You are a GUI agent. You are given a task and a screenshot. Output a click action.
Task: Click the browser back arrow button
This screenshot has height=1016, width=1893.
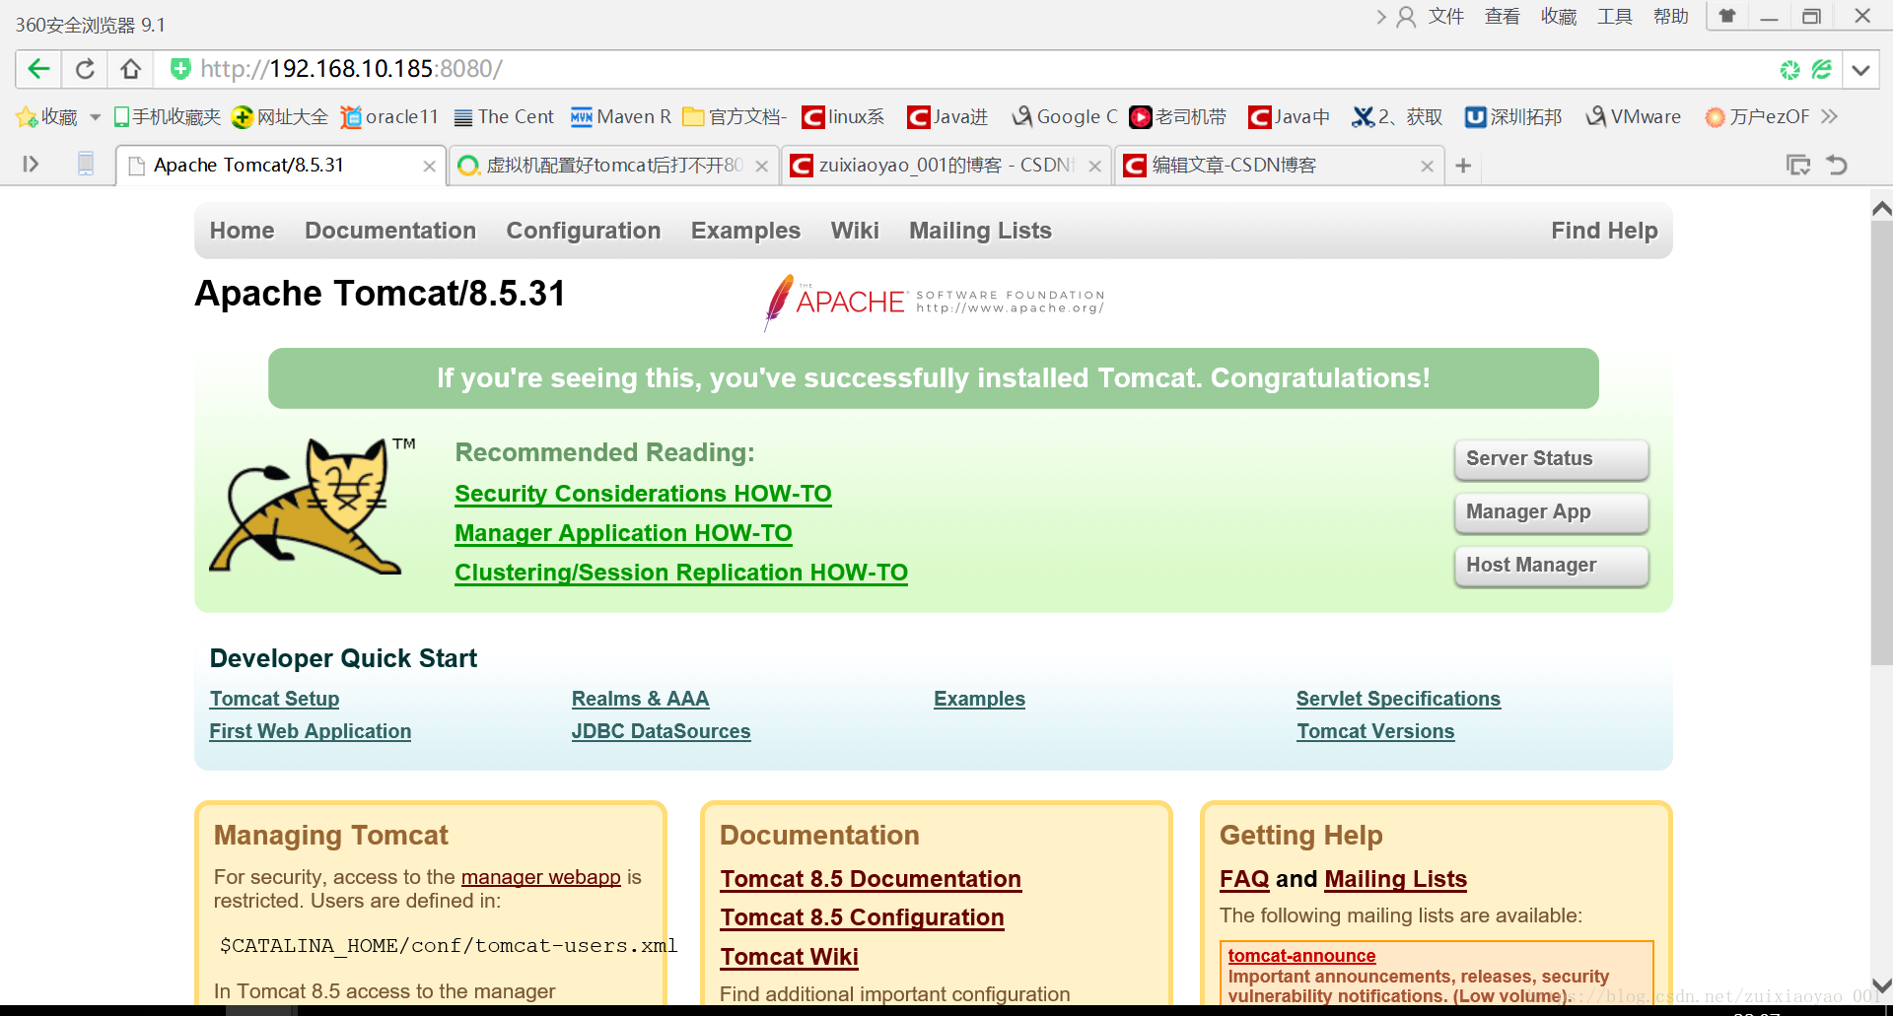(38, 69)
